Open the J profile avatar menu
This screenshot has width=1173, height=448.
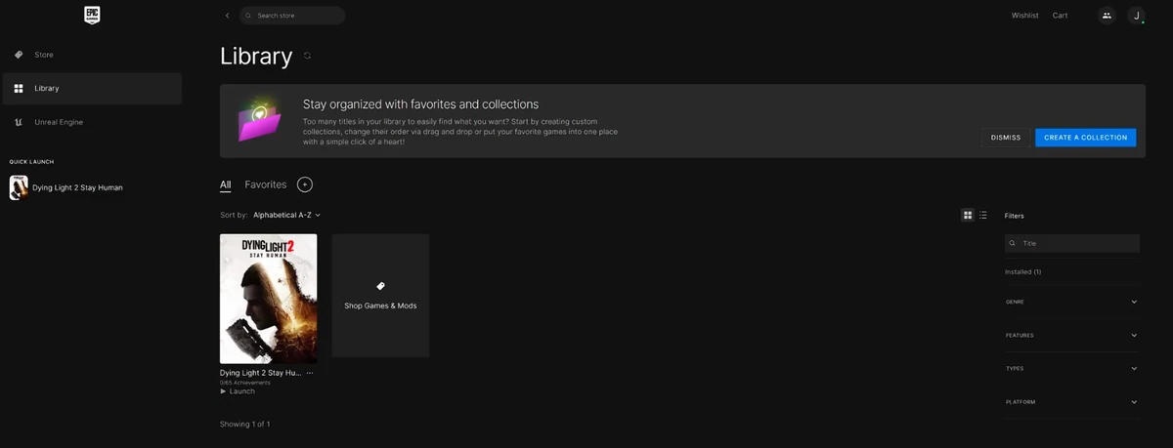point(1136,16)
